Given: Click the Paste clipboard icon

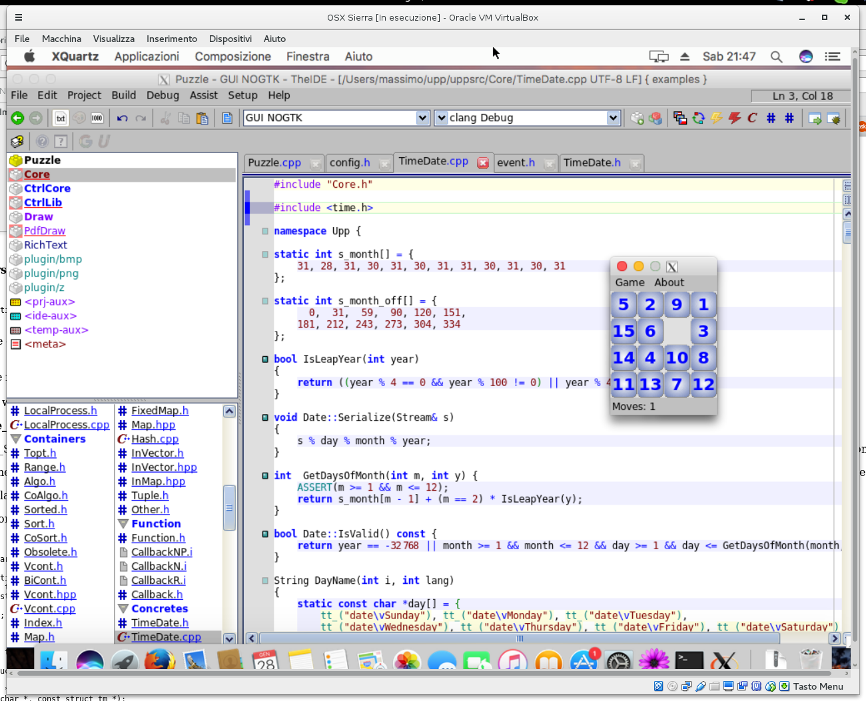Looking at the screenshot, I should pyautogui.click(x=203, y=118).
